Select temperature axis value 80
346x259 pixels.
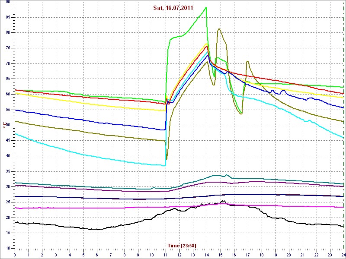pyautogui.click(x=8, y=33)
